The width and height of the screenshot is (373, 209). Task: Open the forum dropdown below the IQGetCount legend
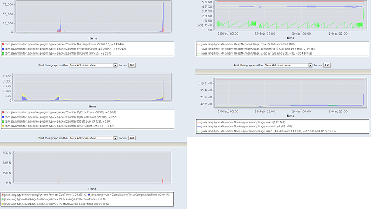[x=93, y=138]
